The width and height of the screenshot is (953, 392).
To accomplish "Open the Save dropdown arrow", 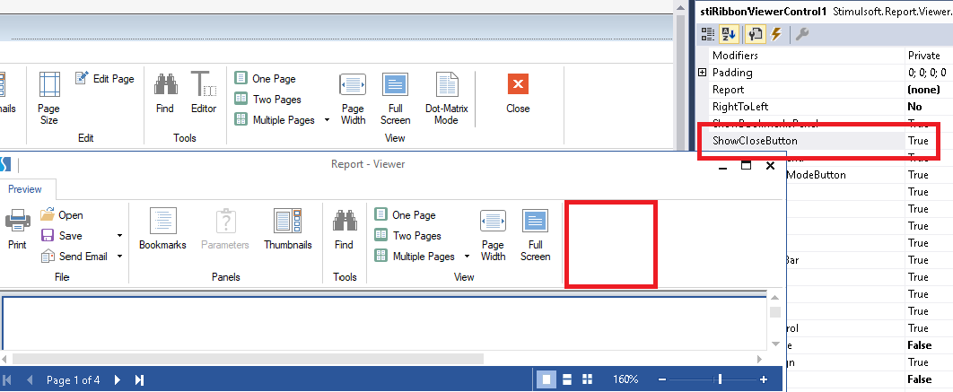I will click(x=119, y=236).
